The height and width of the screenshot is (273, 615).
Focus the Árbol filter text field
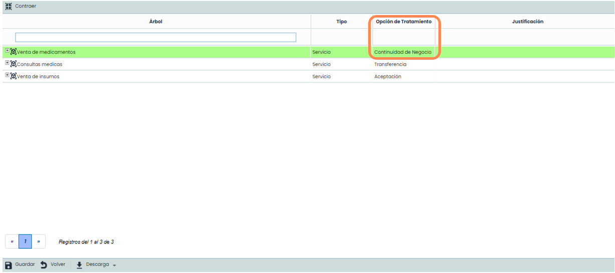coord(156,38)
